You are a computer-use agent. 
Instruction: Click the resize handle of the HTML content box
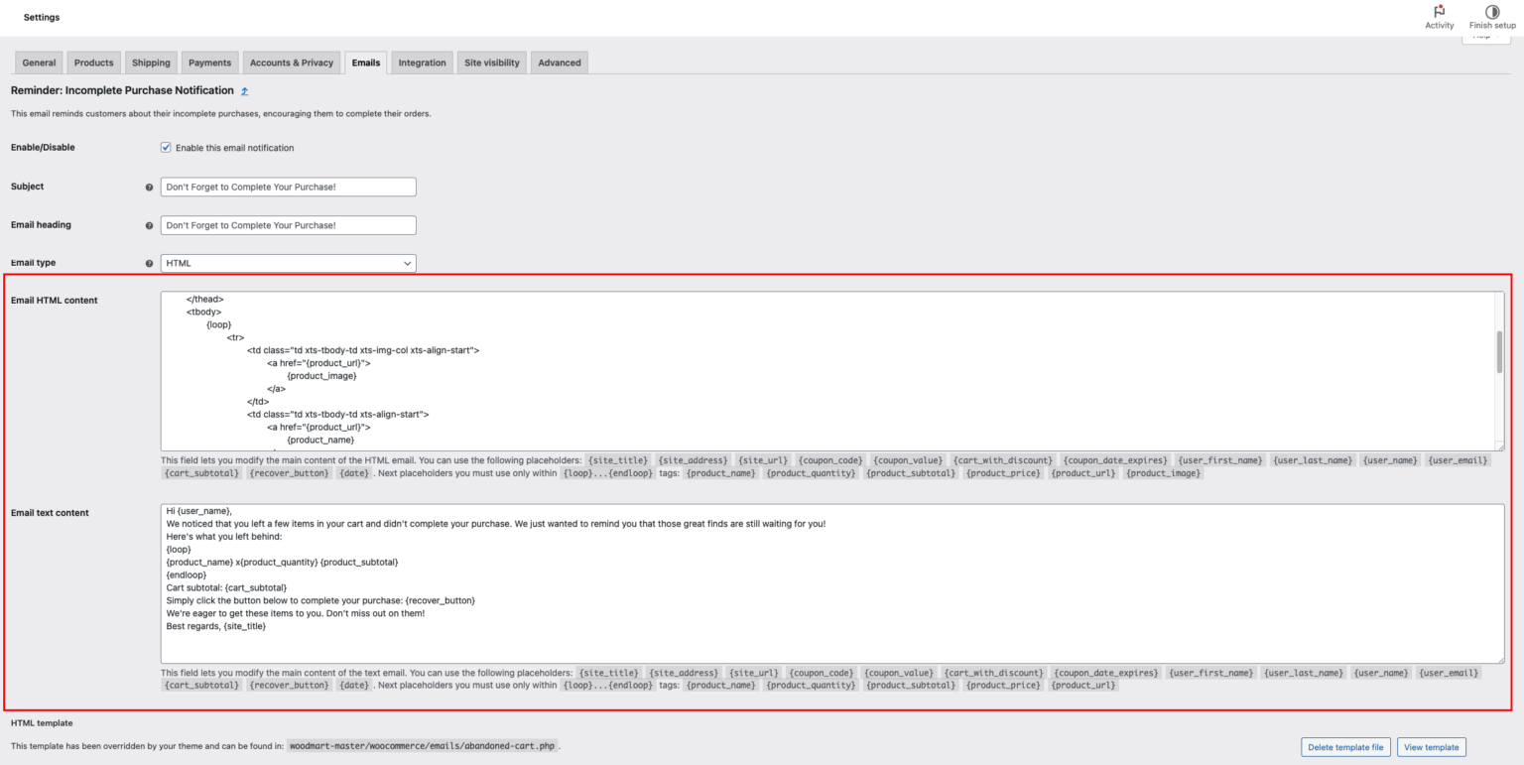(x=1499, y=446)
